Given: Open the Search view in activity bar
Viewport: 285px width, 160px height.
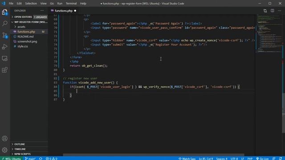Looking at the screenshot, I should (5, 23).
